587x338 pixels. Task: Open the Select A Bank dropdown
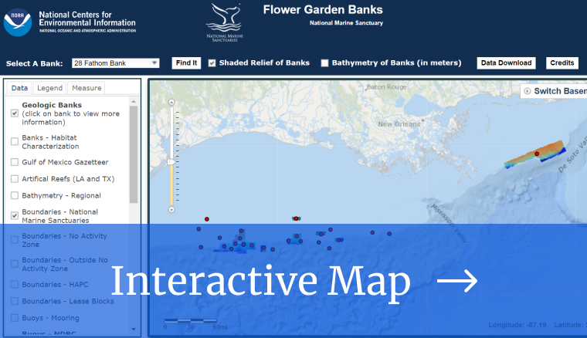tap(115, 63)
